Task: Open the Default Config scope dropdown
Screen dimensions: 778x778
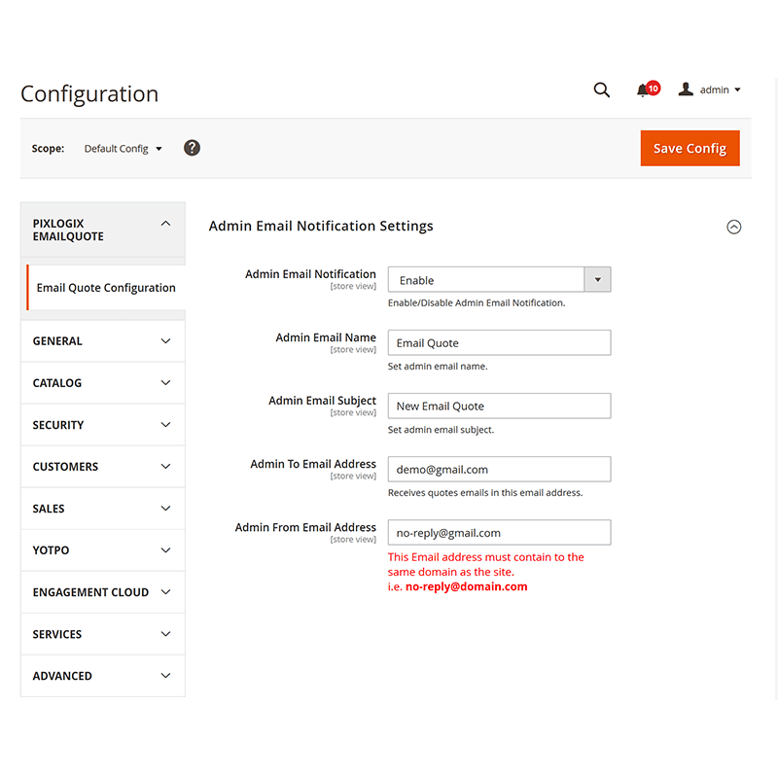Action: point(123,148)
